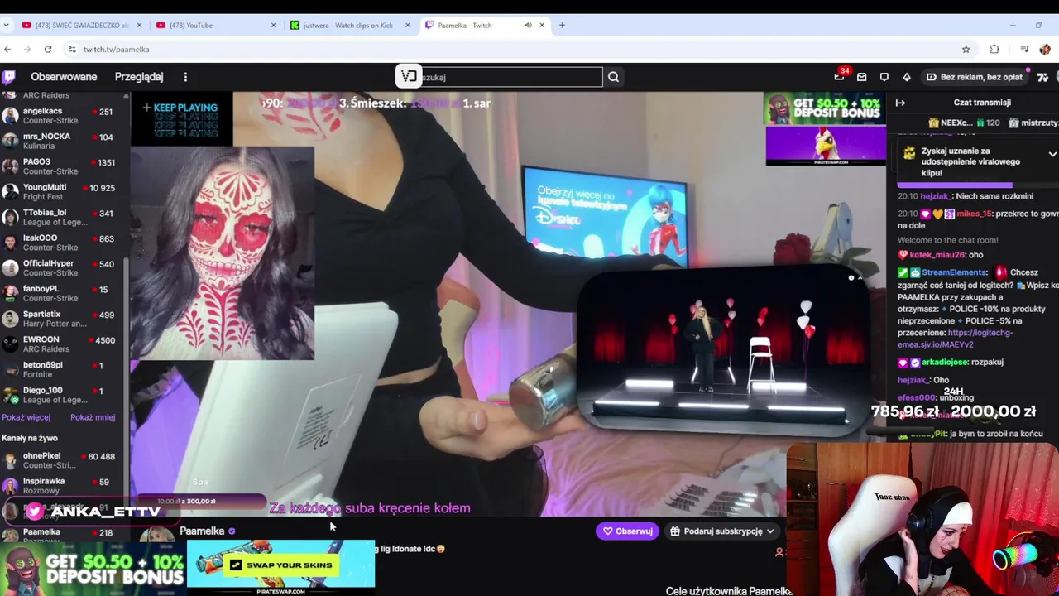Close the ŚWIEĆ GWIAZDECZKO YouTube tab
Image resolution: width=1059 pixels, height=596 pixels.
(140, 25)
